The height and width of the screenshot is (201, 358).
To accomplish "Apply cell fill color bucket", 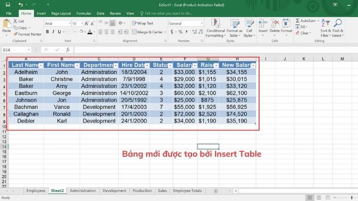I will click(x=81, y=32).
